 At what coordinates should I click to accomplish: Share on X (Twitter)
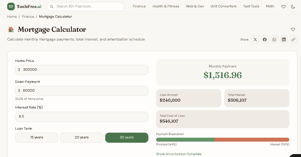[255, 39]
